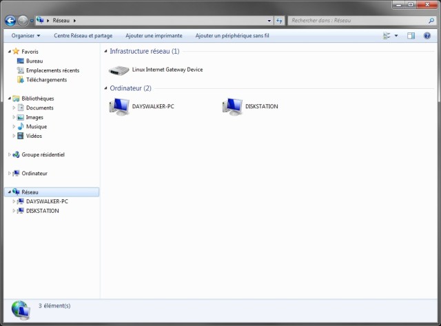Select Bibliothèques in the navigation pane
The image size is (441, 326).
point(38,99)
